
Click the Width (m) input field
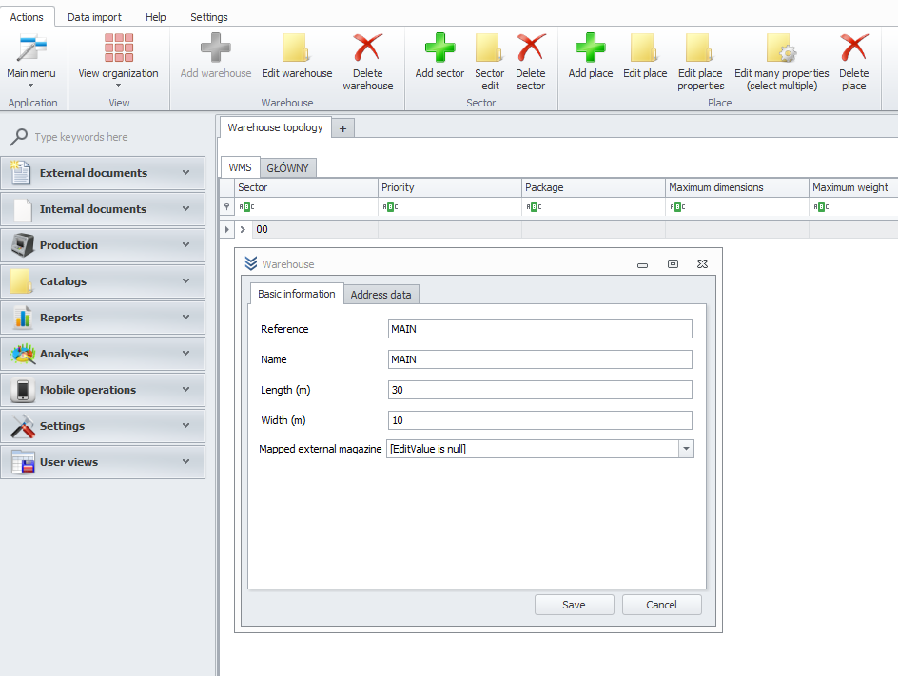(x=540, y=420)
